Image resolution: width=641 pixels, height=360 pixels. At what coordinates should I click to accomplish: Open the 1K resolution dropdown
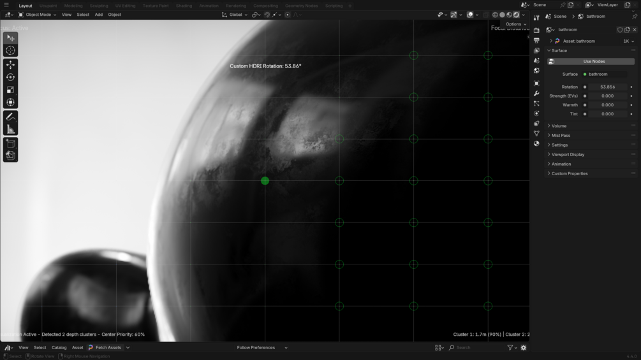pyautogui.click(x=628, y=41)
